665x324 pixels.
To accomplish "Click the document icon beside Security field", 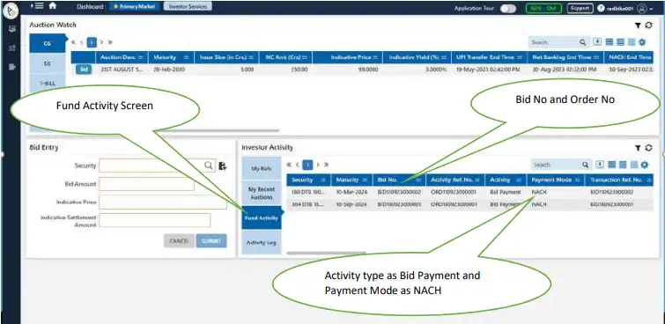I will [x=223, y=166].
